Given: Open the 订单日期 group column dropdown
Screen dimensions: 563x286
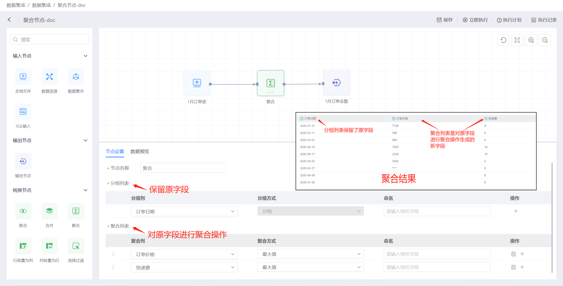Looking at the screenshot, I should tap(184, 211).
